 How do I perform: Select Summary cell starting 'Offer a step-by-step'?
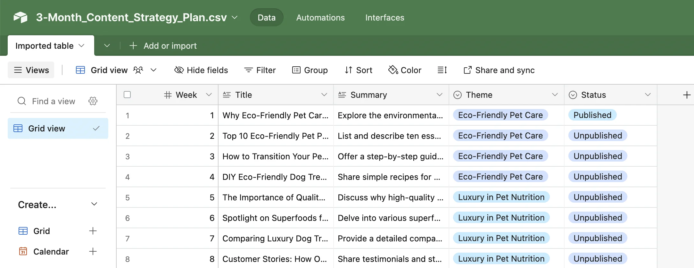[x=391, y=156]
